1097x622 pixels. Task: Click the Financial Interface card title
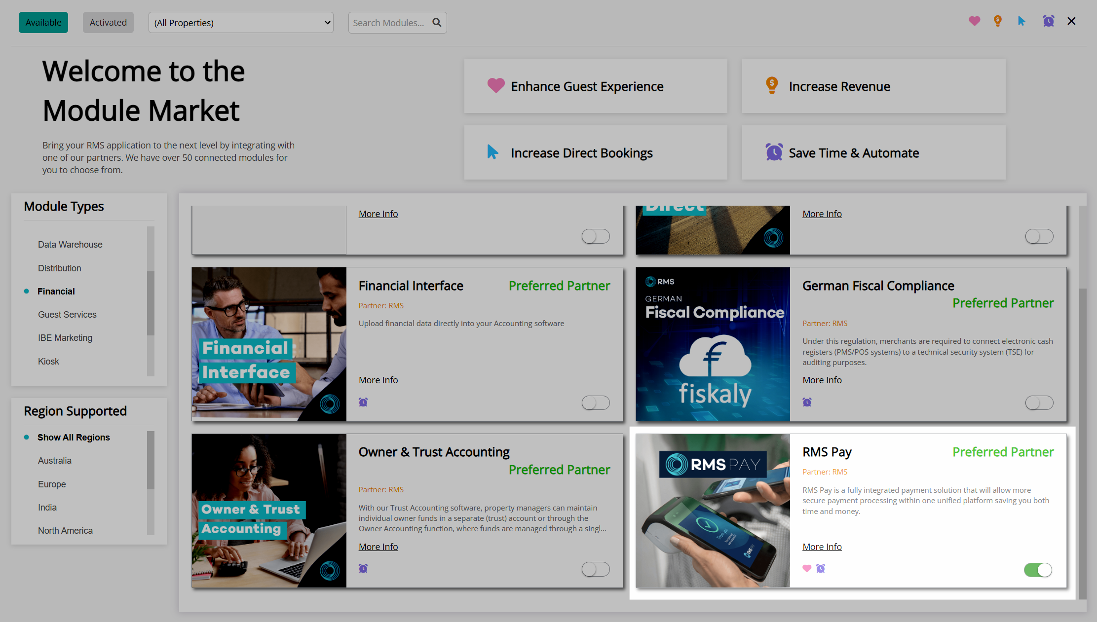click(x=411, y=286)
